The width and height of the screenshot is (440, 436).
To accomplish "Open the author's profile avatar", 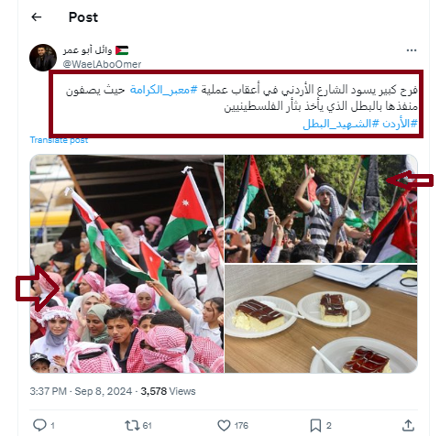I will [x=43, y=58].
